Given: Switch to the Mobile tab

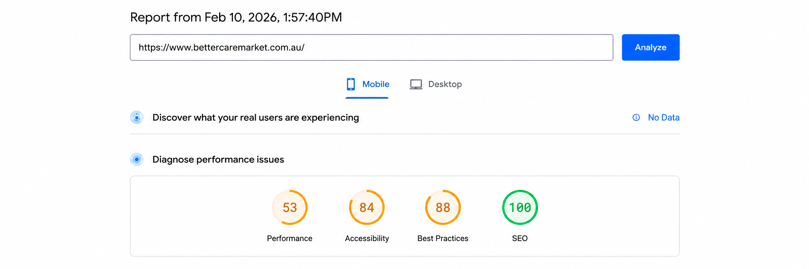Looking at the screenshot, I should tap(367, 84).
